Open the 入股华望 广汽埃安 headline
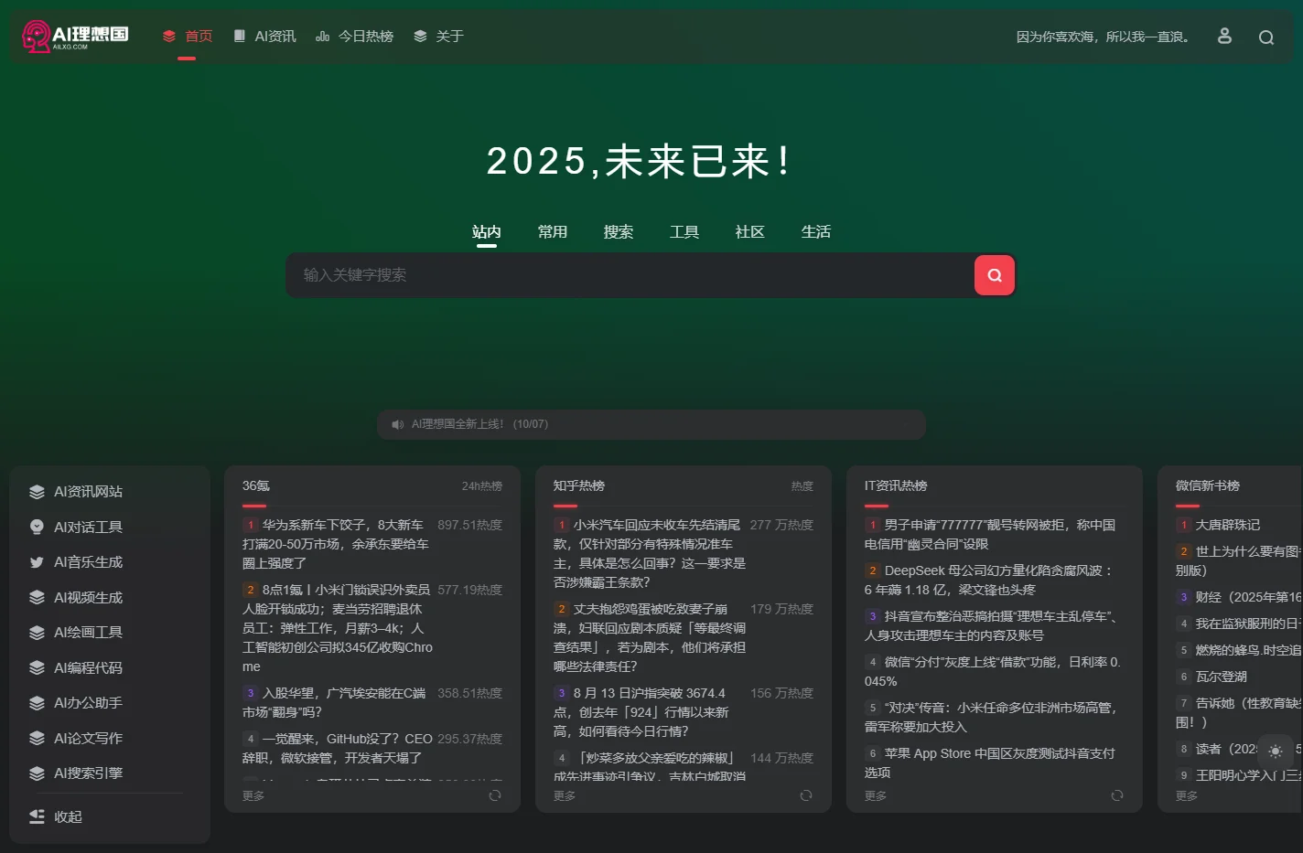 335,702
